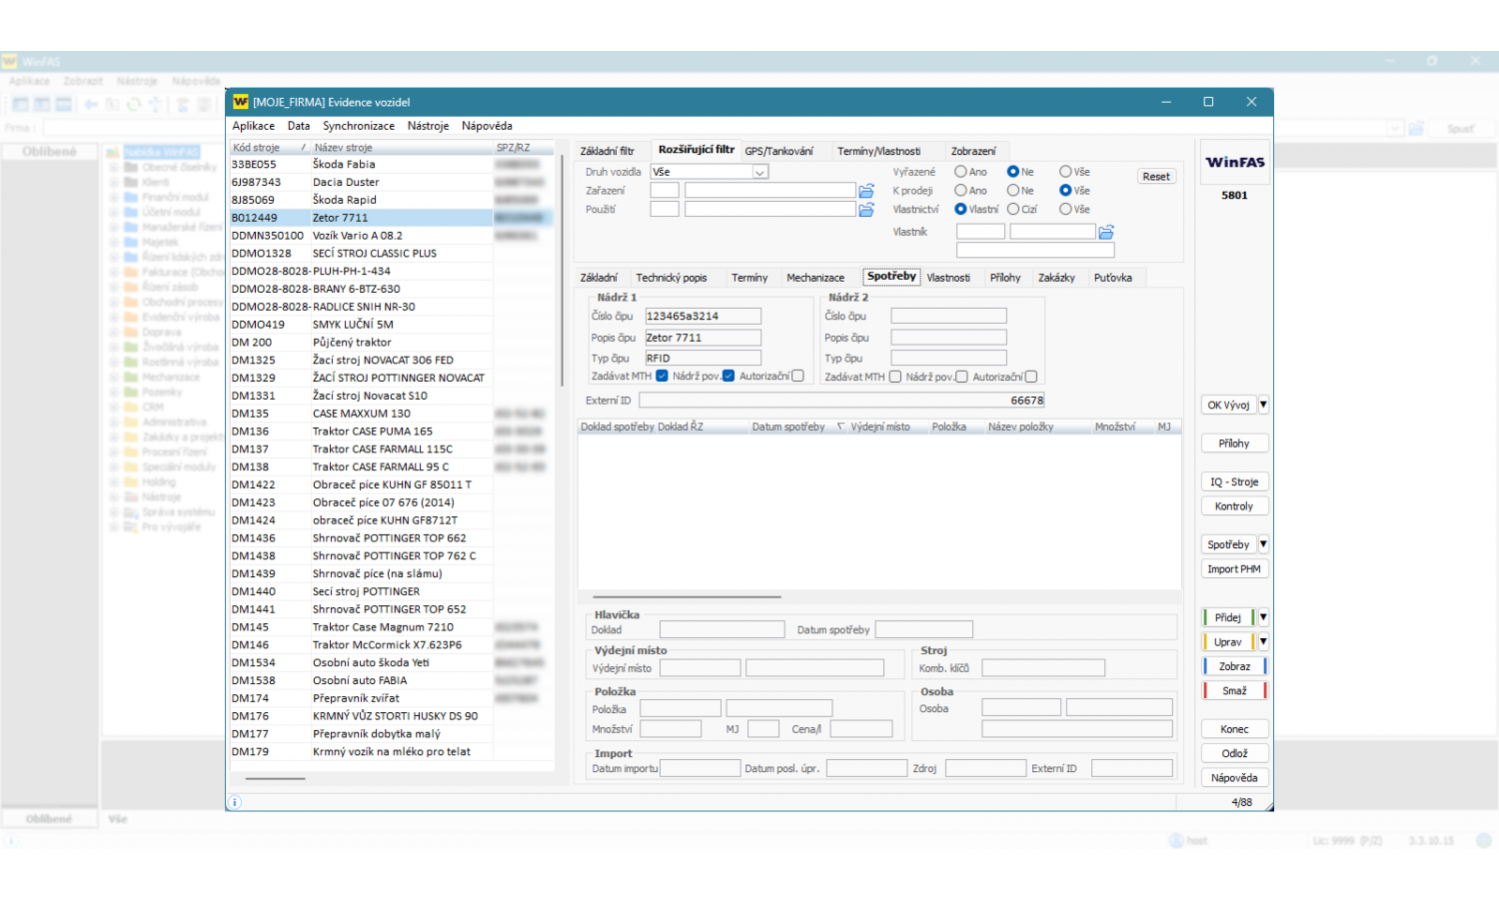
Task: Click the info icon in status bar
Action: [235, 802]
